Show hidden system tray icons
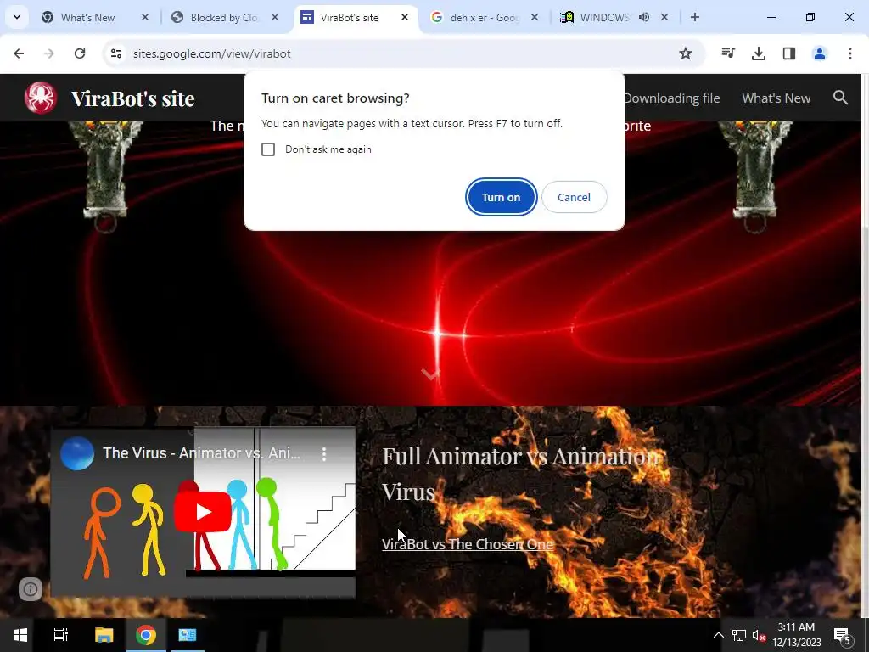Screen dimensions: 869x652 (718, 635)
